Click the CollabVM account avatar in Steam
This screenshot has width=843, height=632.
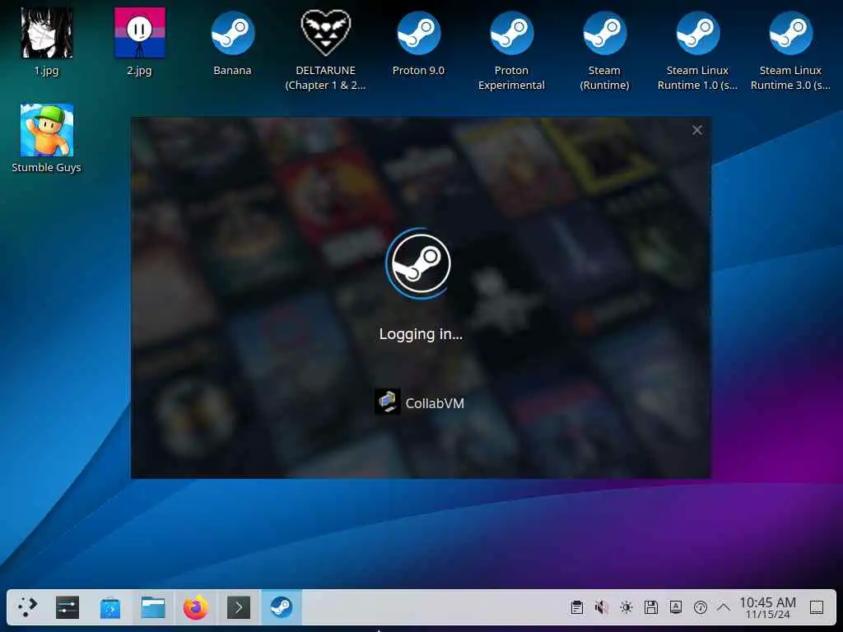coord(387,402)
